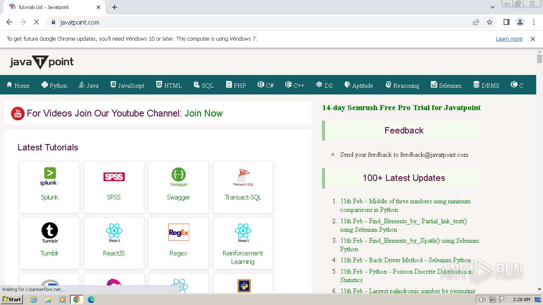Click the Tumblr tutorial text link
This screenshot has height=305, width=543.
pyautogui.click(x=50, y=253)
